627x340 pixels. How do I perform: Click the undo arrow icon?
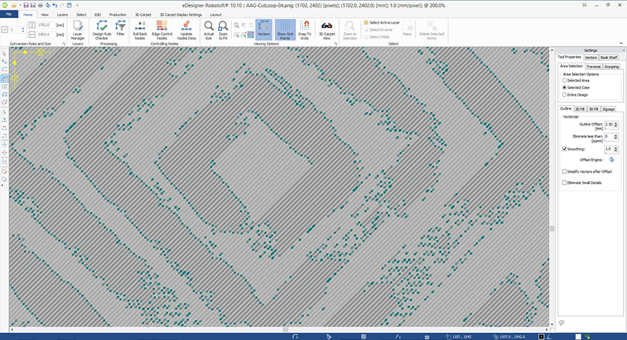pos(55,6)
